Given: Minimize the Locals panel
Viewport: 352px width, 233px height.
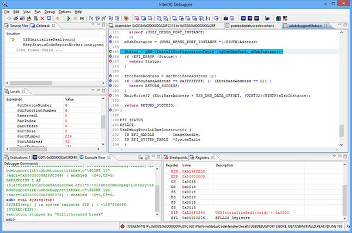Looking at the screenshot, I should (99, 90).
